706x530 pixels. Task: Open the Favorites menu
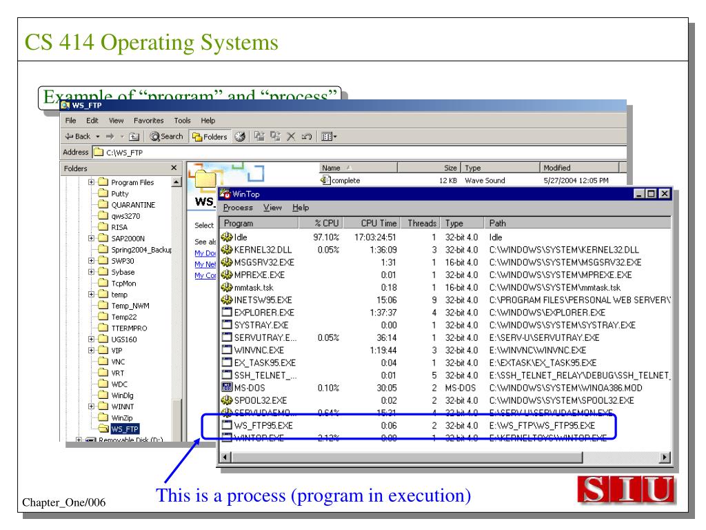coord(149,121)
